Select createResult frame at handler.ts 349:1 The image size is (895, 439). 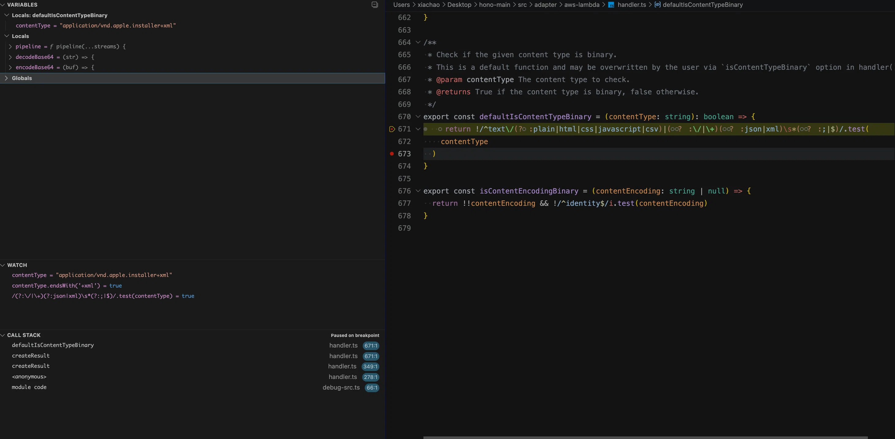pos(192,366)
